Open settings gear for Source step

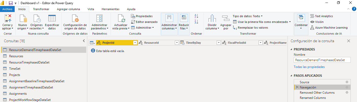[x=347, y=82]
